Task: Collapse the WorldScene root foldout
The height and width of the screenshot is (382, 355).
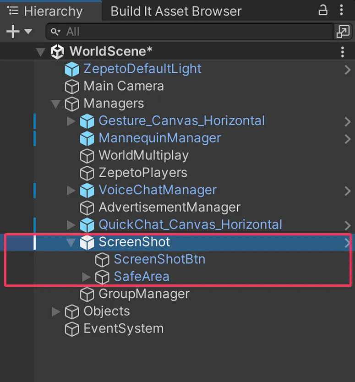Action: [40, 52]
